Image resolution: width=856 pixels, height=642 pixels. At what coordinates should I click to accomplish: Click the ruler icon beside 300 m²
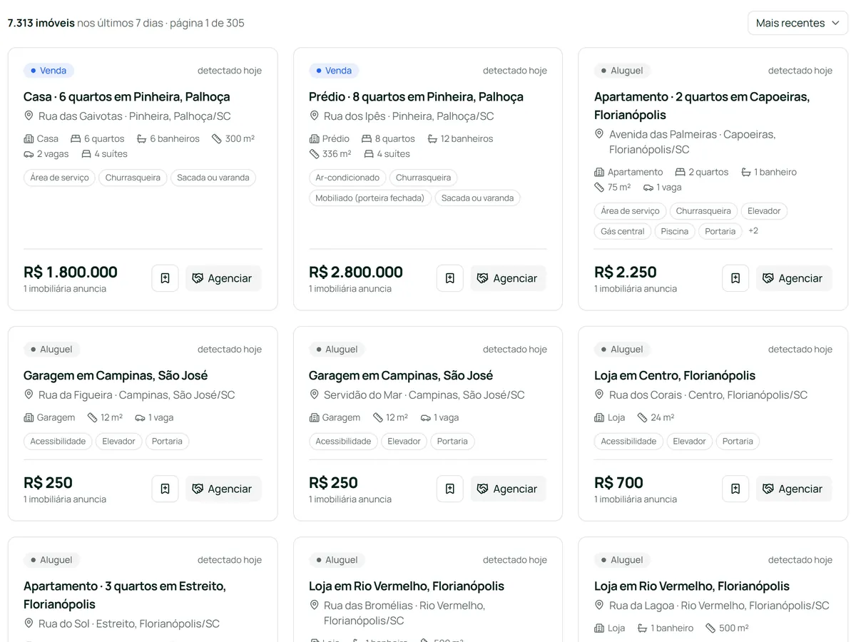[x=217, y=138]
